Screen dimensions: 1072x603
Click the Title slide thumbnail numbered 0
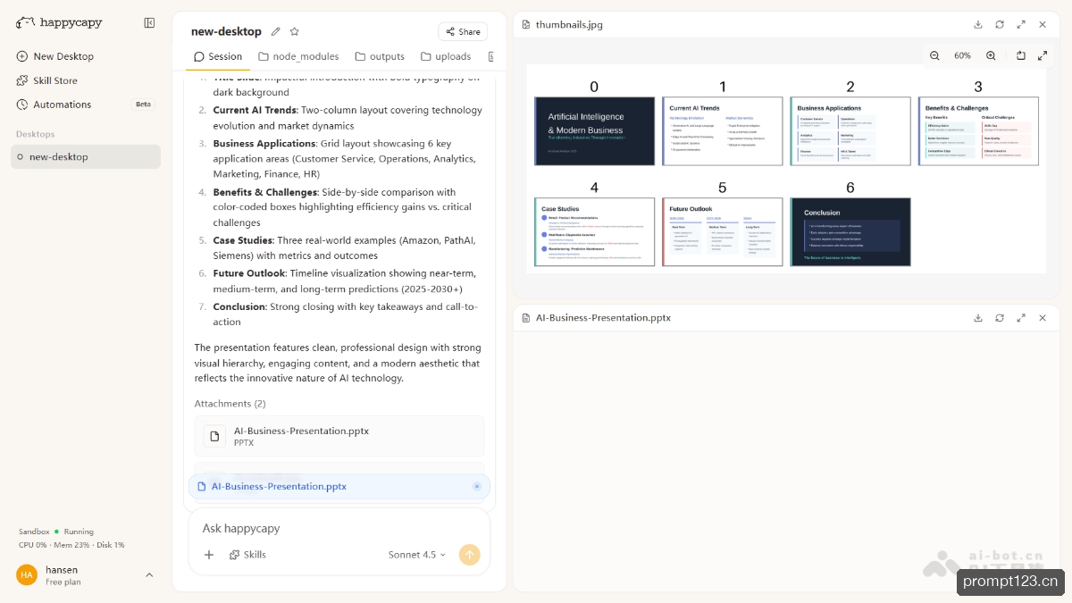tap(594, 130)
